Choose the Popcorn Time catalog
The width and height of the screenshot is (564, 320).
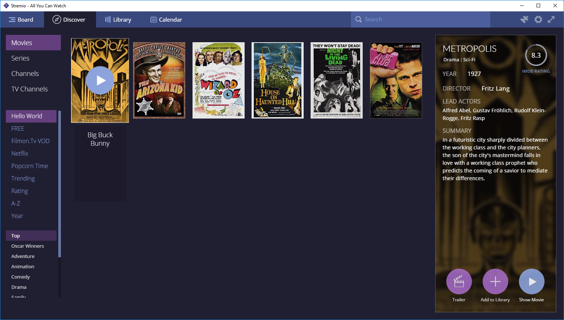coord(31,166)
